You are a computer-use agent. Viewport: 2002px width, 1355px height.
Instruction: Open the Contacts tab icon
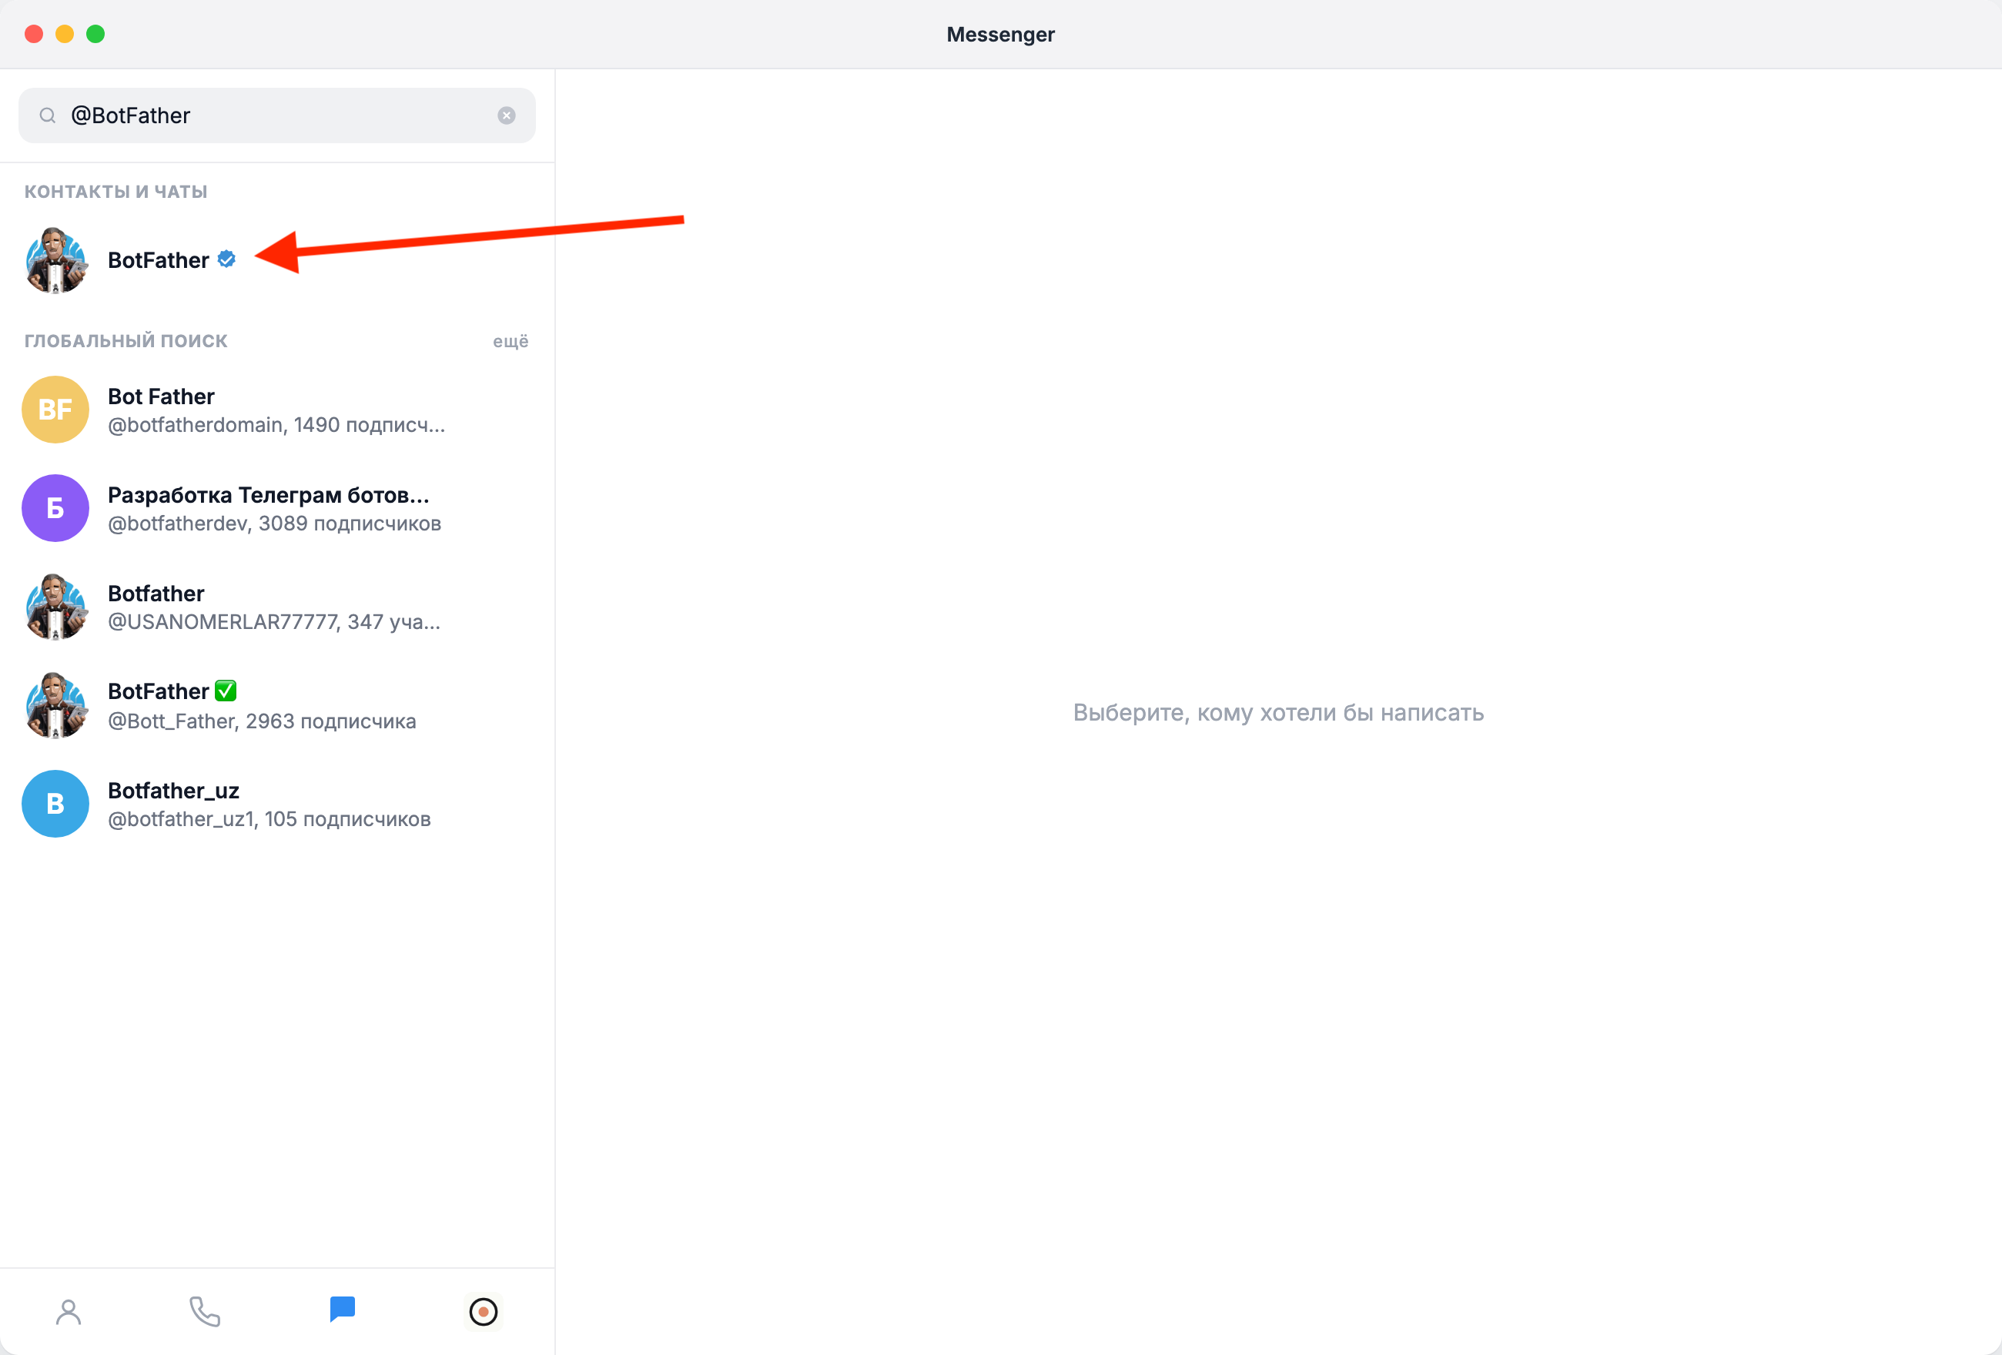pos(69,1312)
